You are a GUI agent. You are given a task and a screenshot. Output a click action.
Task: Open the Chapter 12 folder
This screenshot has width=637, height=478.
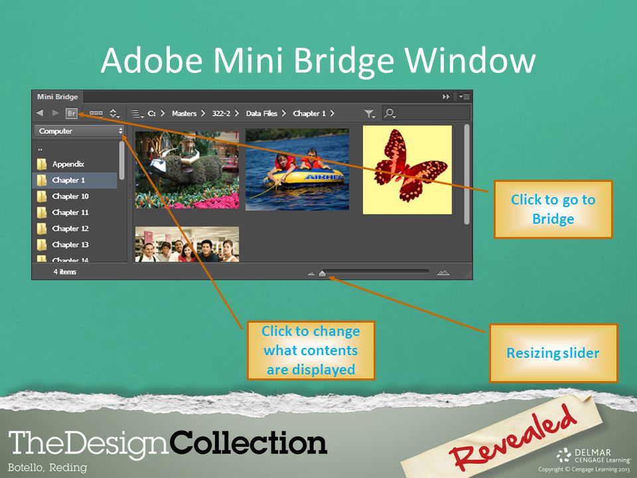click(75, 228)
